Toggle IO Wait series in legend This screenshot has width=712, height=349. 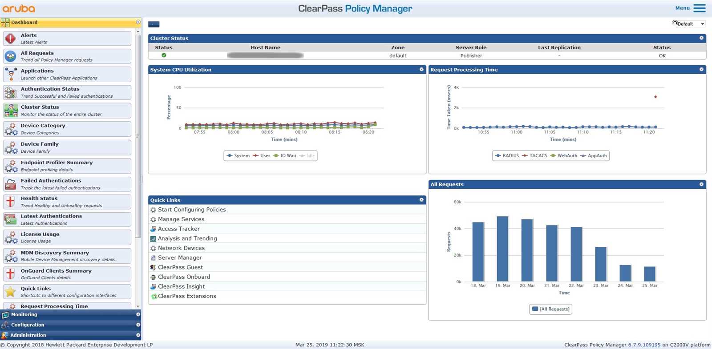(284, 155)
